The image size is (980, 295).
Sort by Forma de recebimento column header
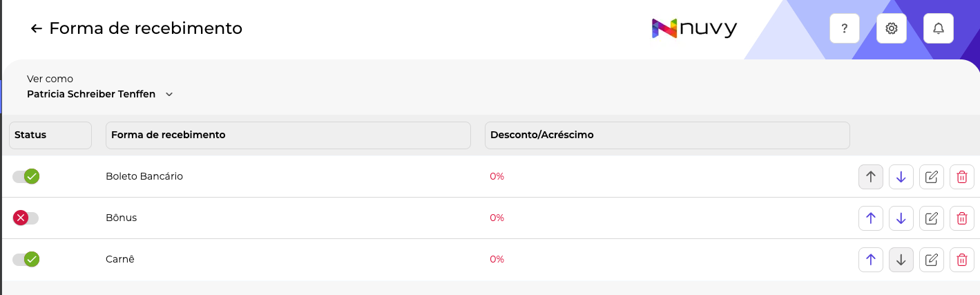click(x=287, y=135)
